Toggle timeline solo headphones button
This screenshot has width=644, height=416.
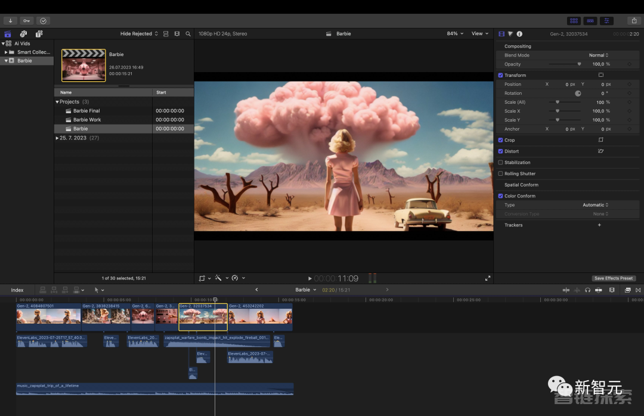click(x=588, y=290)
